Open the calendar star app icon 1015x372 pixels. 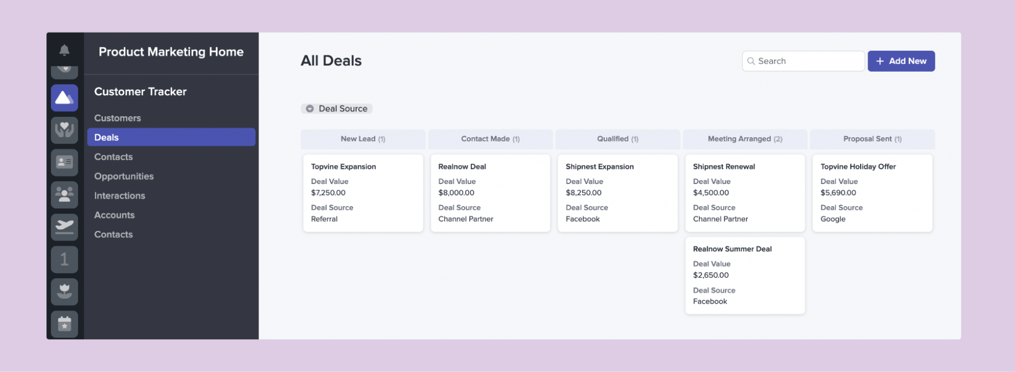point(64,324)
